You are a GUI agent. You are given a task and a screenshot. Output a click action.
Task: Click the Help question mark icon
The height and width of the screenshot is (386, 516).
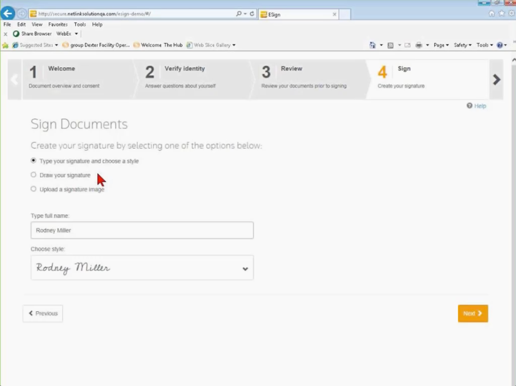click(x=469, y=106)
